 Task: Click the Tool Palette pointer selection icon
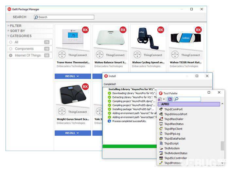170,99
